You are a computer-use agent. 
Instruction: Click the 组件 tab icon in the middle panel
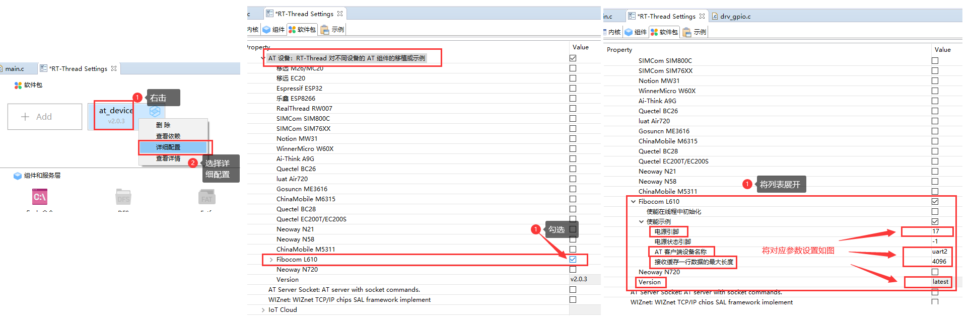(266, 30)
